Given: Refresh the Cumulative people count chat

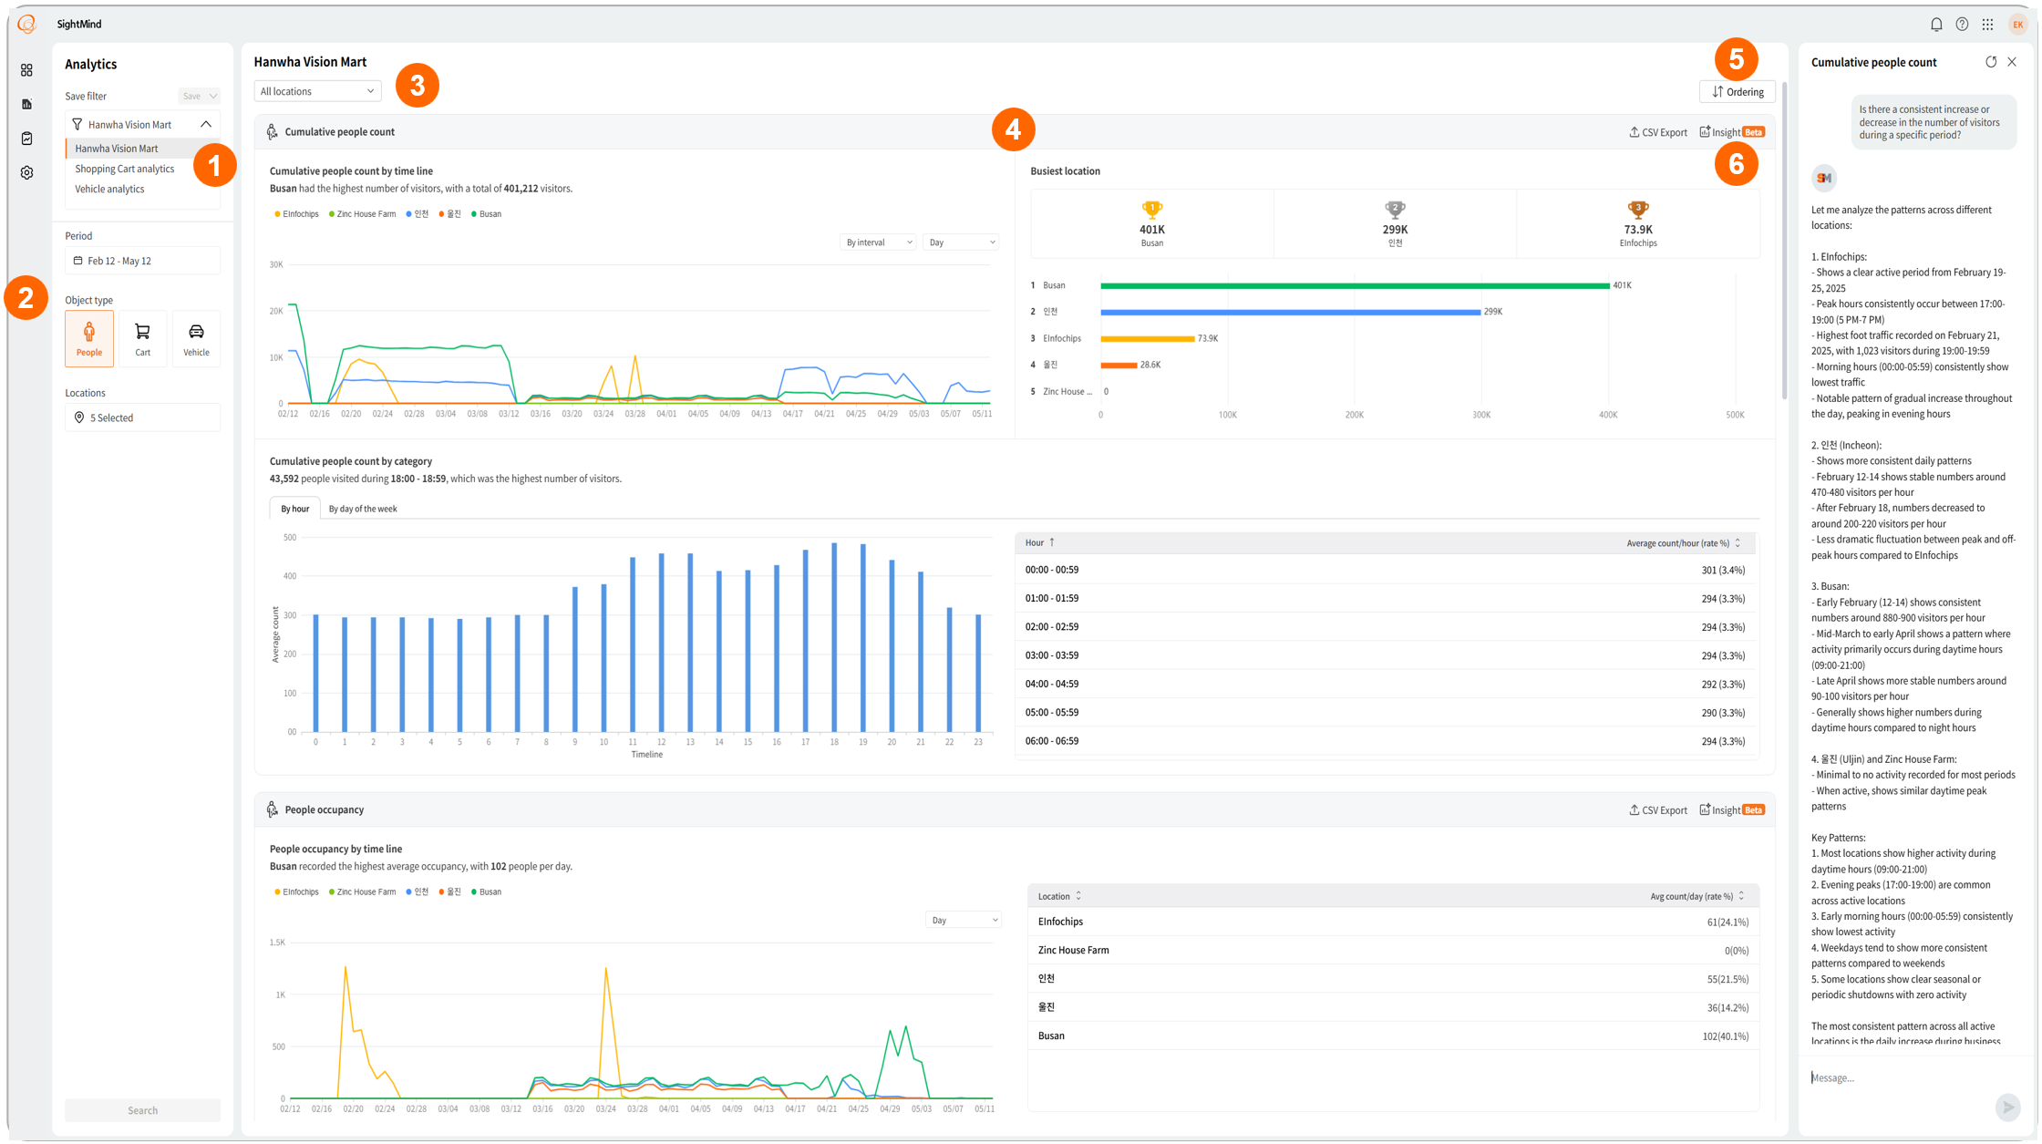Looking at the screenshot, I should click(x=1991, y=62).
